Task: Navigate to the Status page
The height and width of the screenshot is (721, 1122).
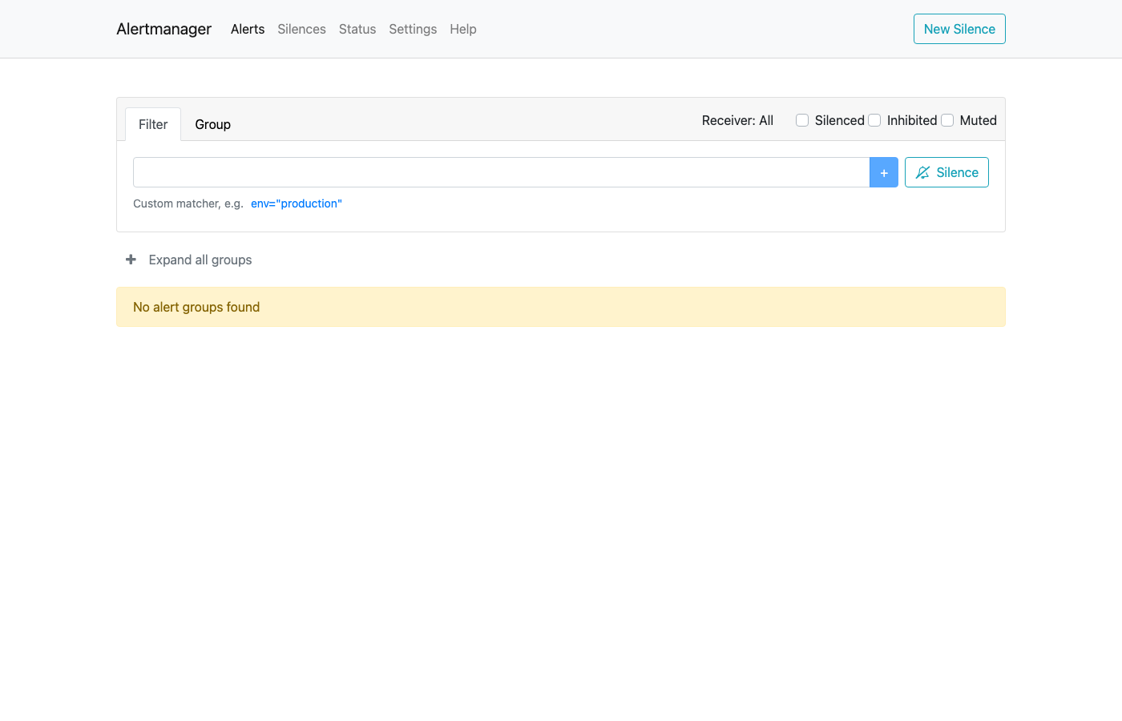Action: pos(357,29)
